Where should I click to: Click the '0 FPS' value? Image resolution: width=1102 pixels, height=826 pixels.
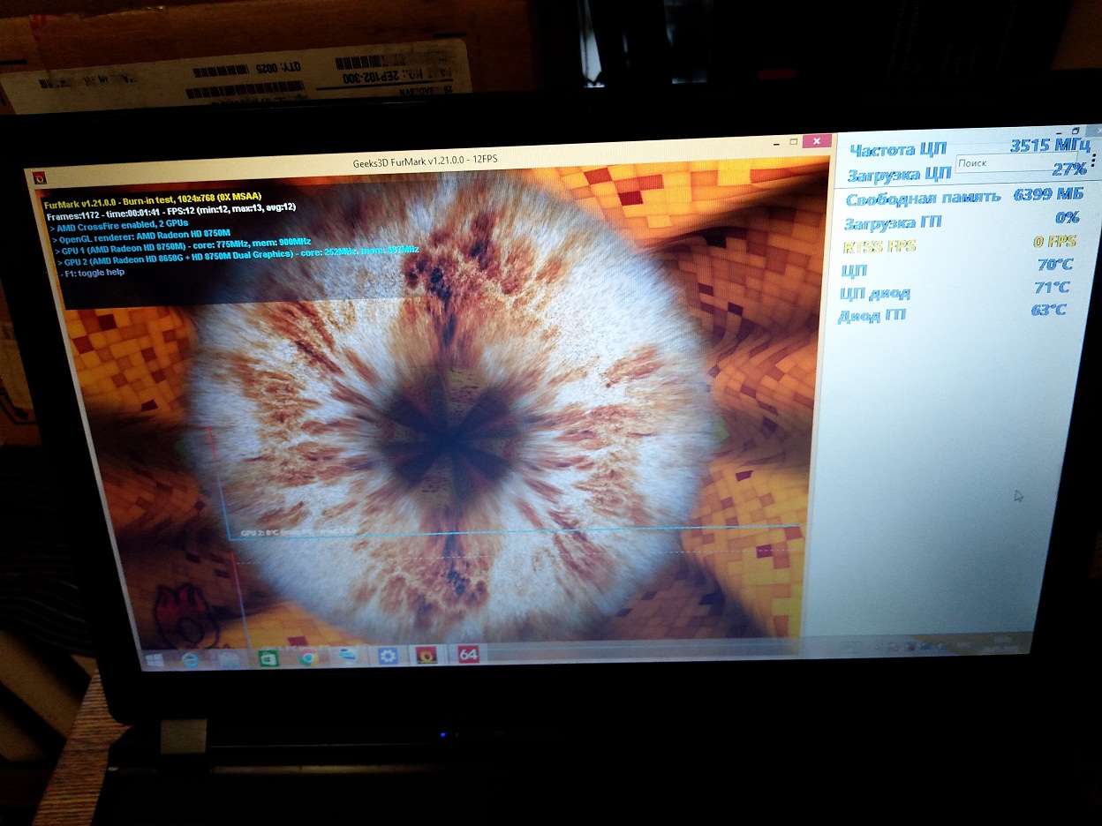click(1055, 241)
